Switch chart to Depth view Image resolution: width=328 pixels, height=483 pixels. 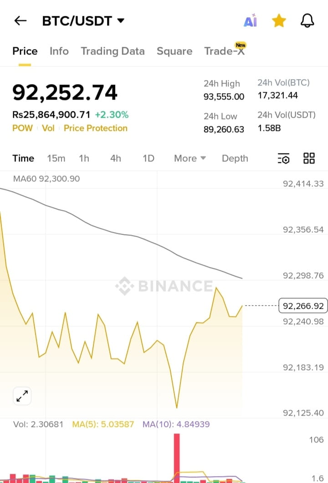(x=235, y=158)
